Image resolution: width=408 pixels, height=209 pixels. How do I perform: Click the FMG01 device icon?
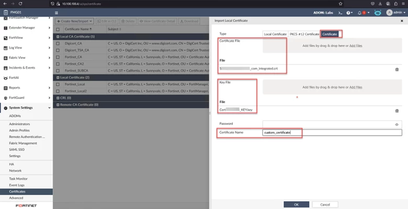pos(5,12)
